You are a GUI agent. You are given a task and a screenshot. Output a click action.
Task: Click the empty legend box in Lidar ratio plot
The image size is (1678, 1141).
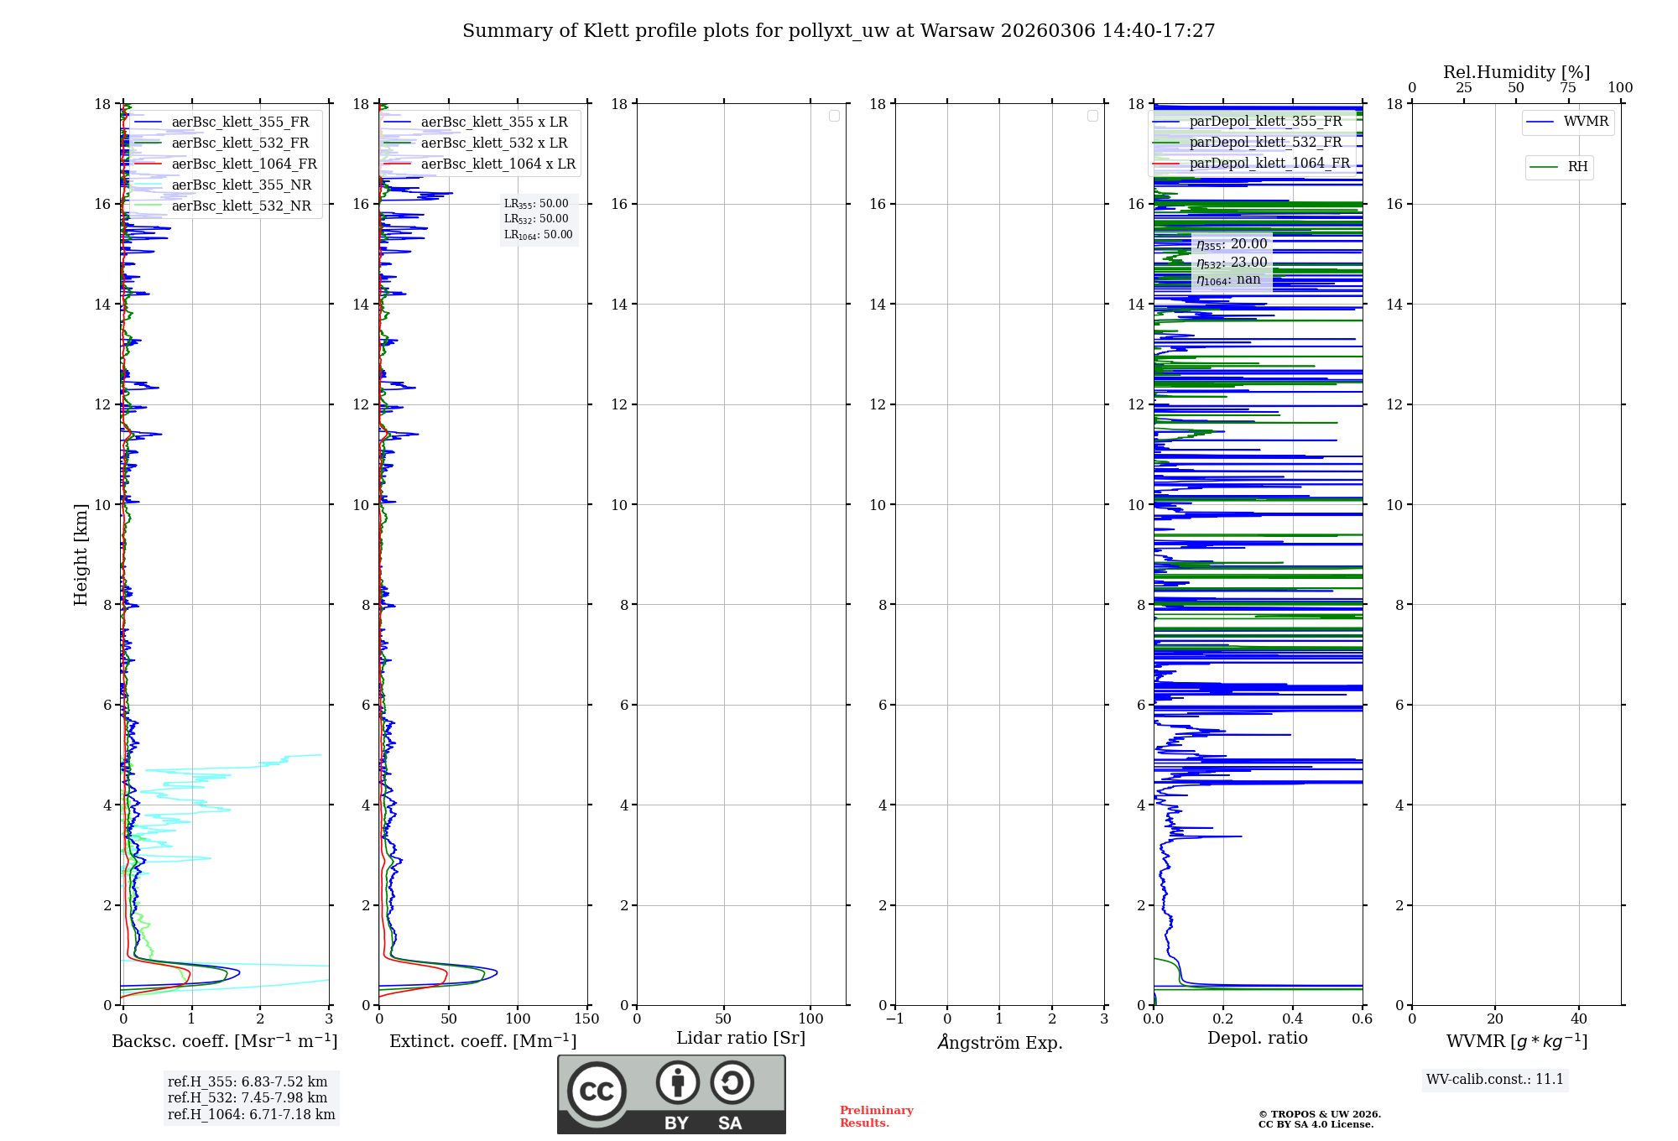834,116
